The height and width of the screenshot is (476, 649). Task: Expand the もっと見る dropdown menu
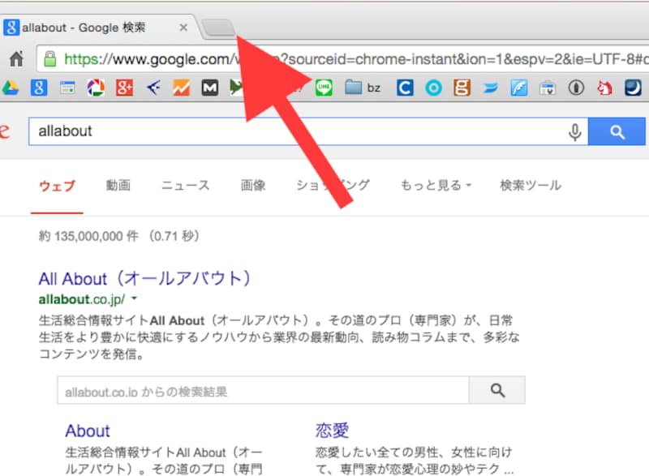coord(436,186)
